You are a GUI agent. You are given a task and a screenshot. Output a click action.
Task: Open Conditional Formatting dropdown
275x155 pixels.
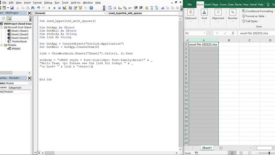258,11
